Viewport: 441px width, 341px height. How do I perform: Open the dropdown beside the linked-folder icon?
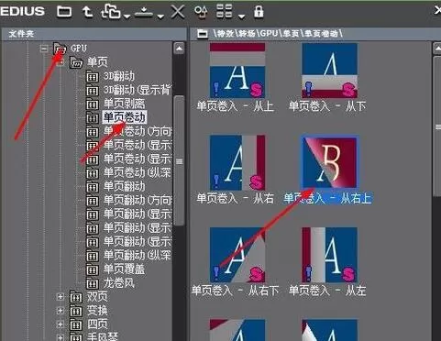[x=127, y=16]
